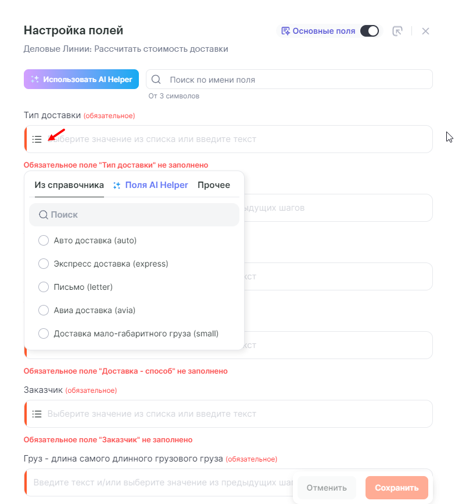Click the Основные поля icon in the header
This screenshot has height=504, width=455.
(x=285, y=31)
